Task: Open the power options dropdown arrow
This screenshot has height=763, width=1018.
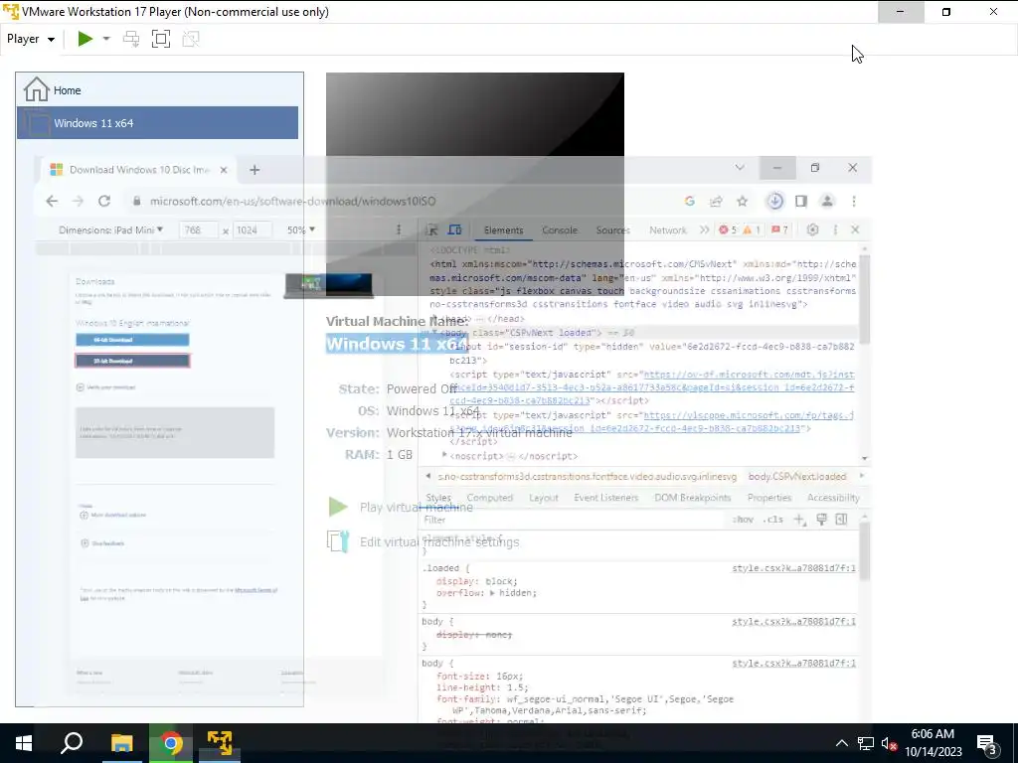Action: (x=106, y=39)
